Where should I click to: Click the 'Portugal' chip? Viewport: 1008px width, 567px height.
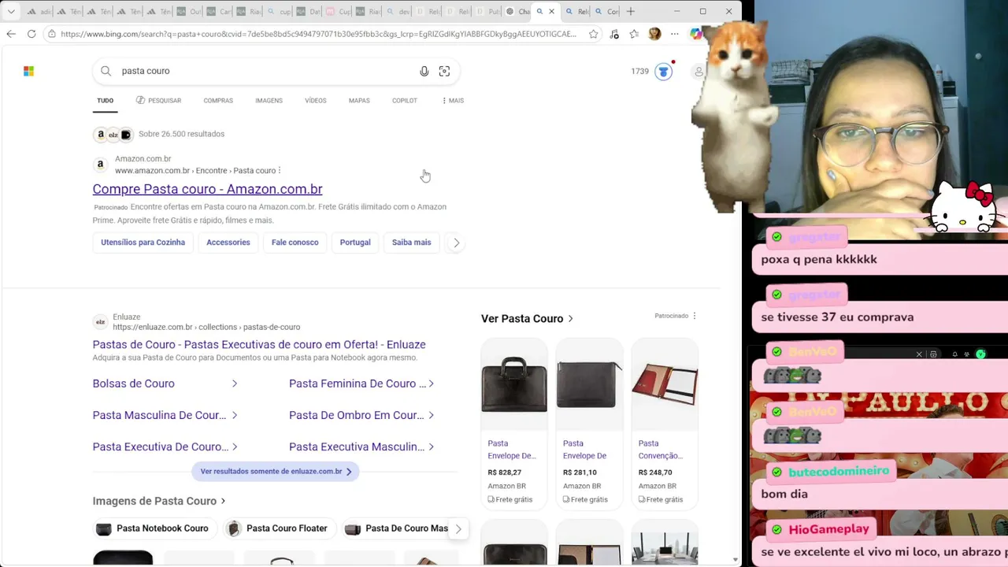(355, 243)
